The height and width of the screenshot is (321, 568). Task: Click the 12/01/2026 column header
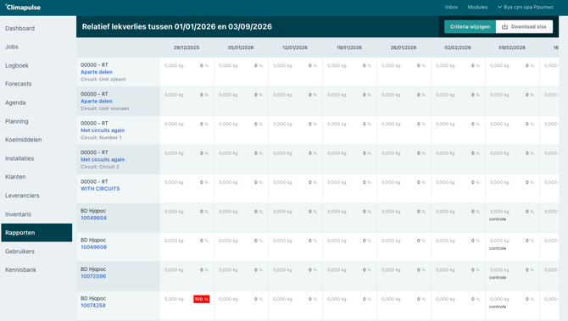pos(295,47)
